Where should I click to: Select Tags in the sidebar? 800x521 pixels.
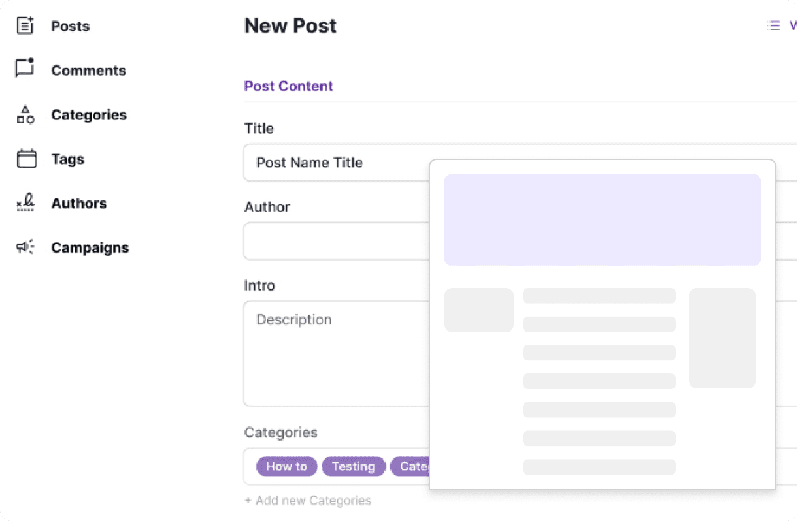[x=68, y=159]
